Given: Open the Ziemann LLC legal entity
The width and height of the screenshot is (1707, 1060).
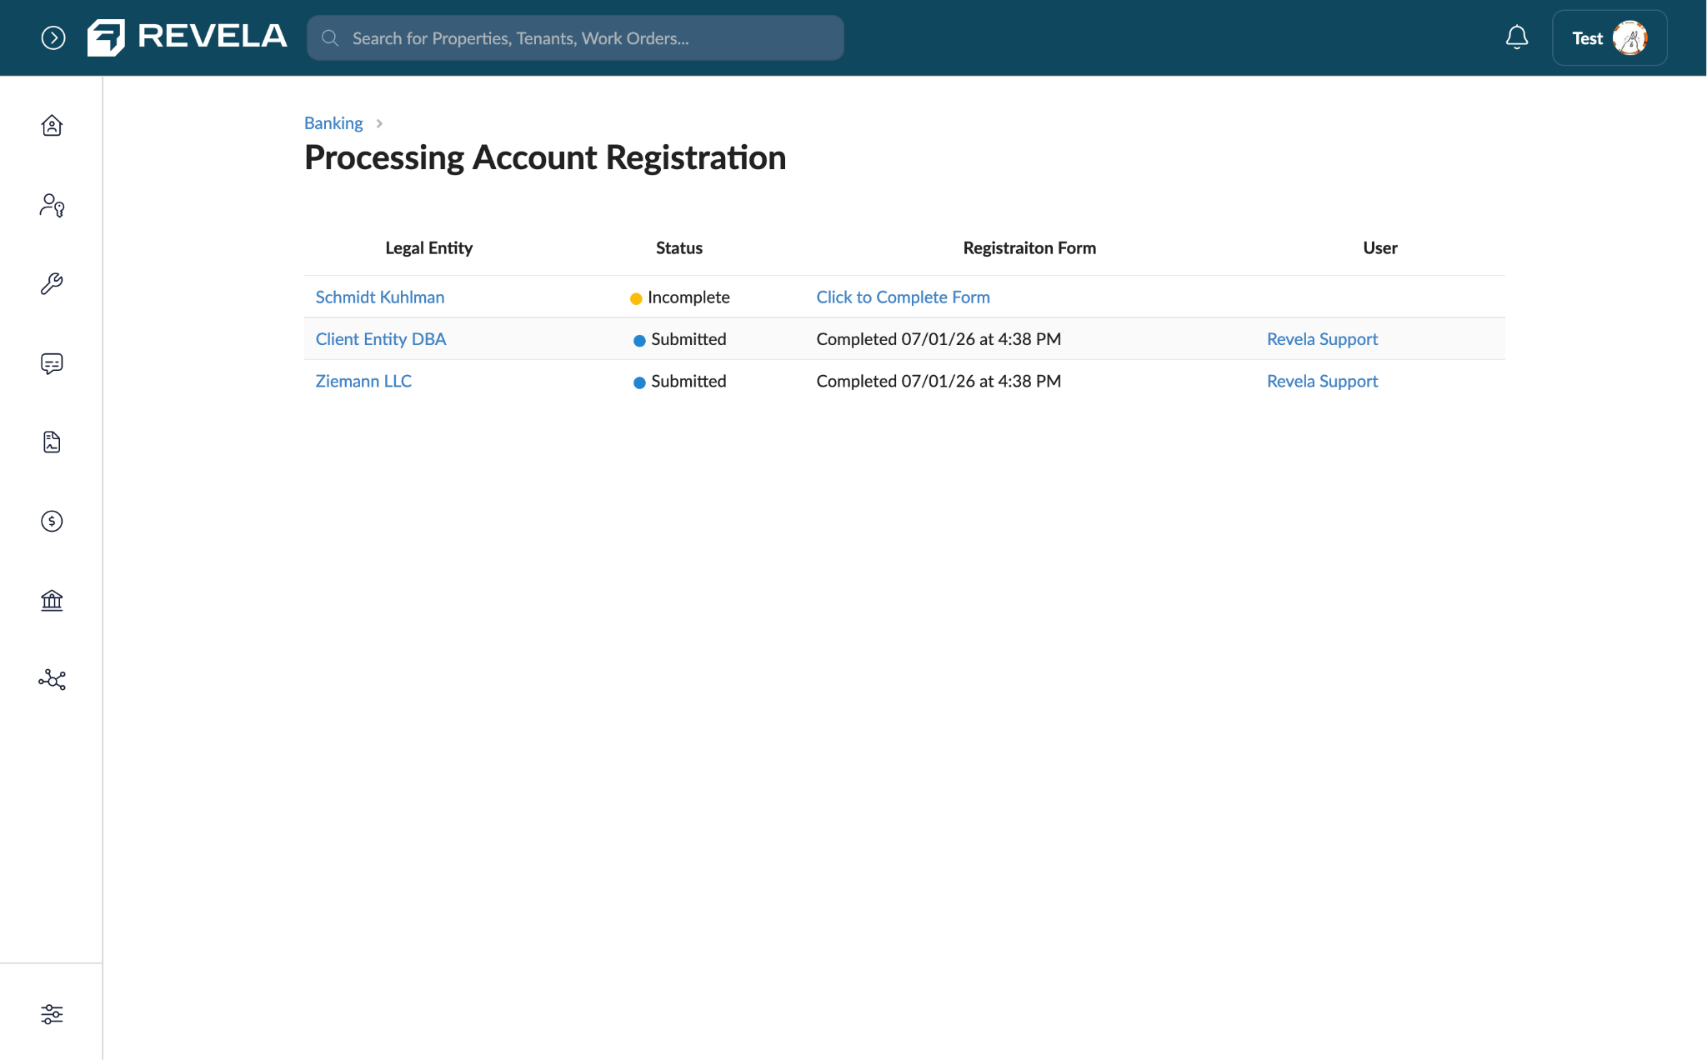Looking at the screenshot, I should (x=363, y=381).
